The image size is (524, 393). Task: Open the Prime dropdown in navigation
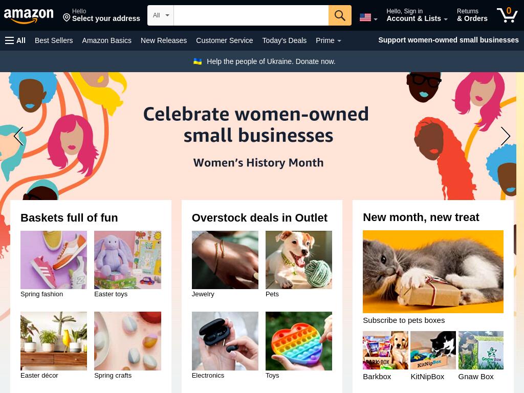(328, 40)
